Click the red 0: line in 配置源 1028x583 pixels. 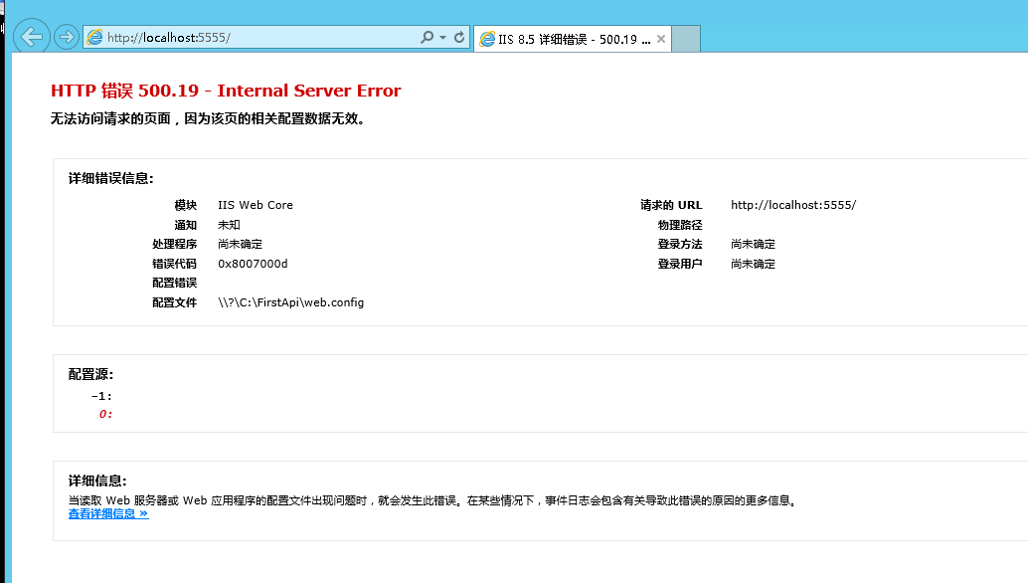pyautogui.click(x=105, y=414)
